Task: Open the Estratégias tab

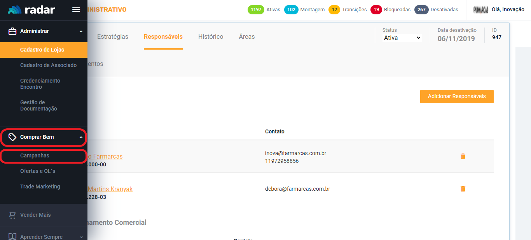Action: click(112, 37)
